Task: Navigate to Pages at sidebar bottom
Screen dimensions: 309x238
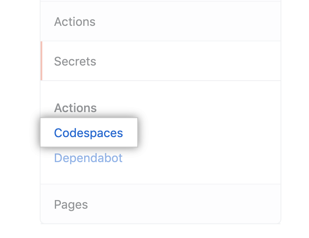Action: pyautogui.click(x=71, y=204)
